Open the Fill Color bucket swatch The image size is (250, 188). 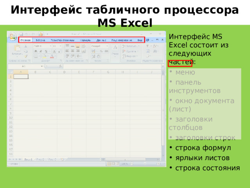[x=45, y=56]
